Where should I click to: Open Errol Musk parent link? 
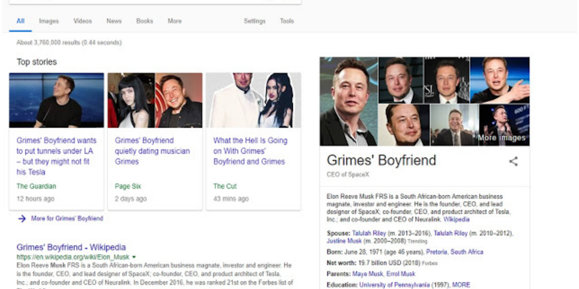pos(401,274)
